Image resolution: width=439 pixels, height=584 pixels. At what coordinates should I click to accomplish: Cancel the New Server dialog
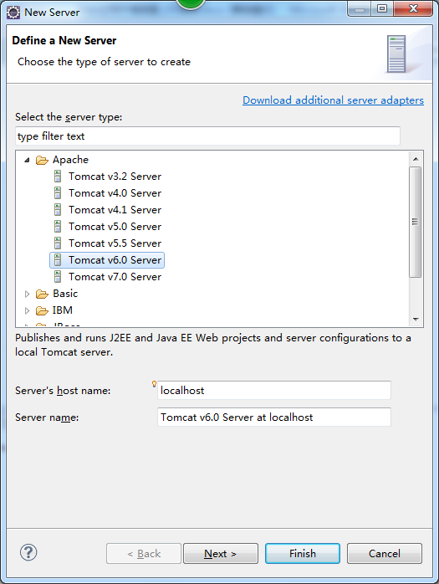385,553
